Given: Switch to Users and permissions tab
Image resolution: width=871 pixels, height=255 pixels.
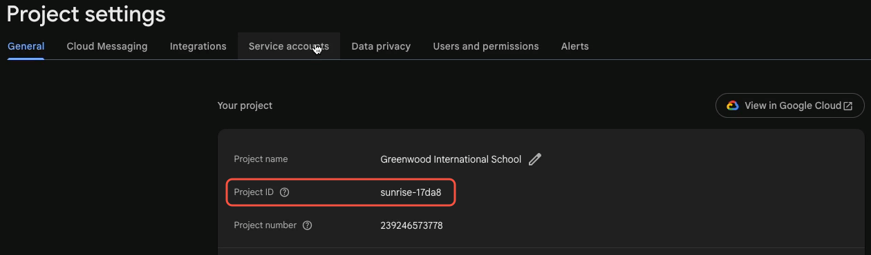Looking at the screenshot, I should point(486,46).
